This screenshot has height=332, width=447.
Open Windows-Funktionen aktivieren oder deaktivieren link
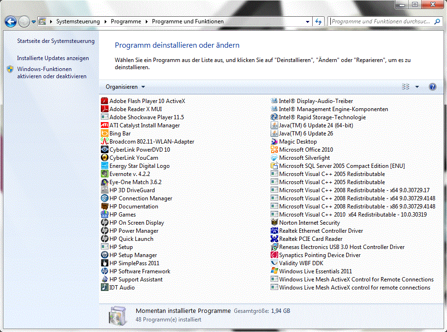pyautogui.click(x=52, y=73)
